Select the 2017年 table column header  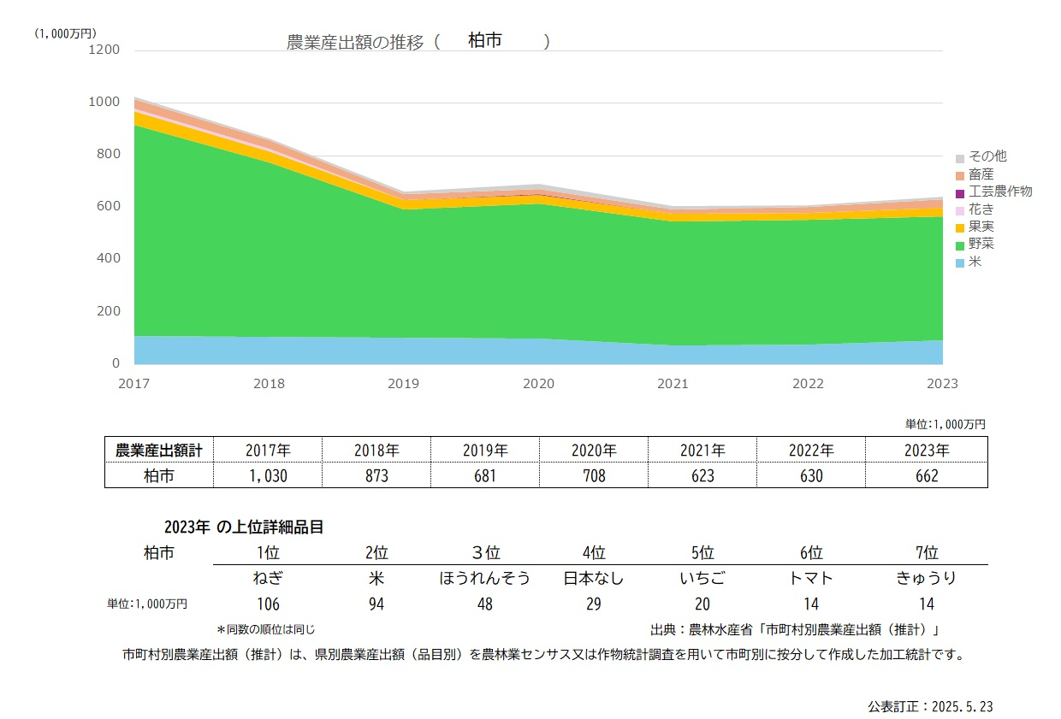click(269, 449)
